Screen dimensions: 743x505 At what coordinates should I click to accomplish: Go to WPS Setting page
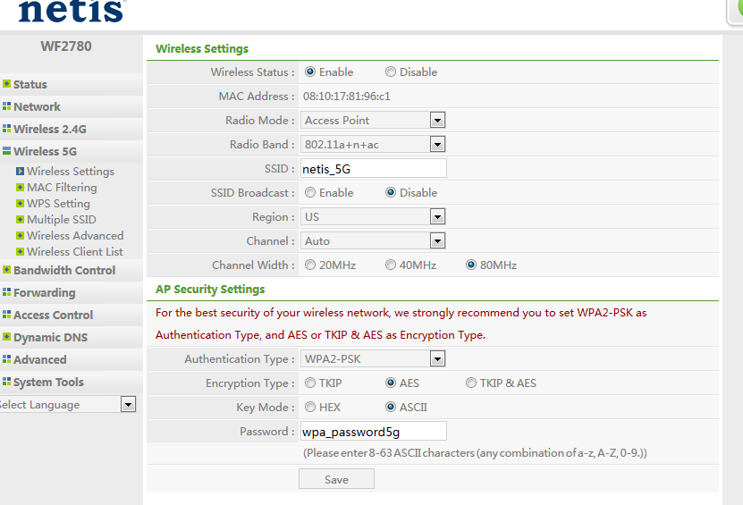pyautogui.click(x=58, y=203)
